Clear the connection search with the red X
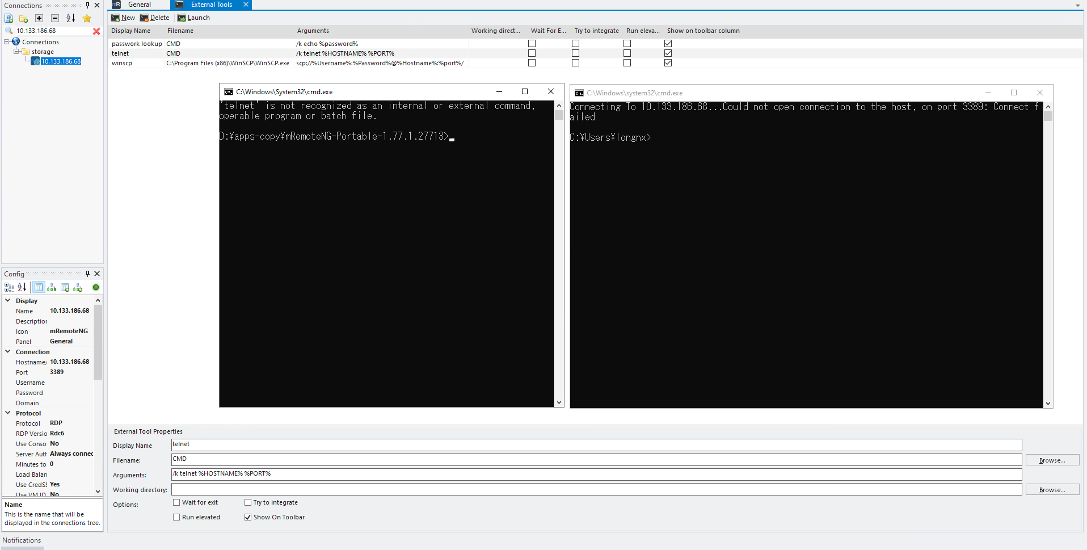 click(x=96, y=31)
